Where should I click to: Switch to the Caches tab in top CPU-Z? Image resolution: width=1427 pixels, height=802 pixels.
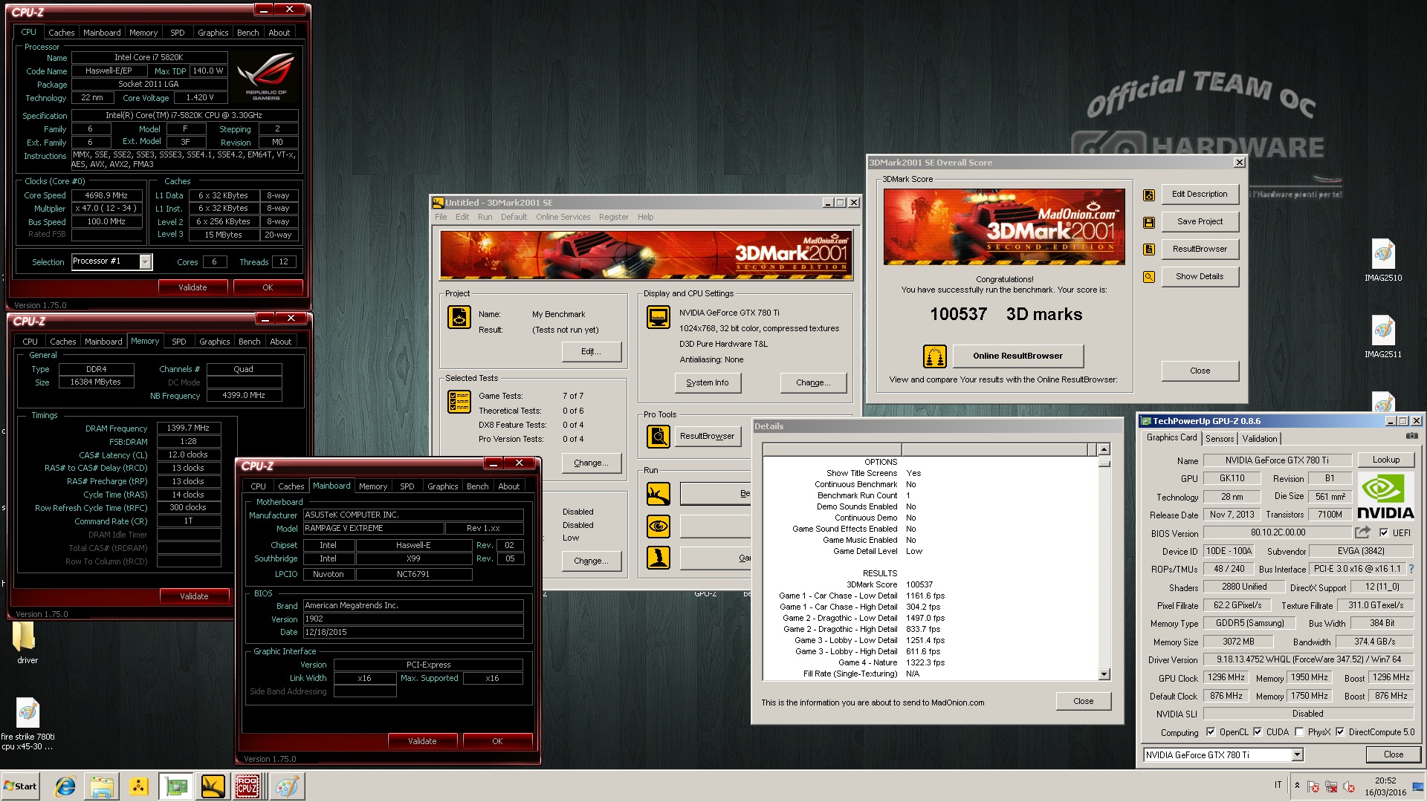click(x=61, y=33)
